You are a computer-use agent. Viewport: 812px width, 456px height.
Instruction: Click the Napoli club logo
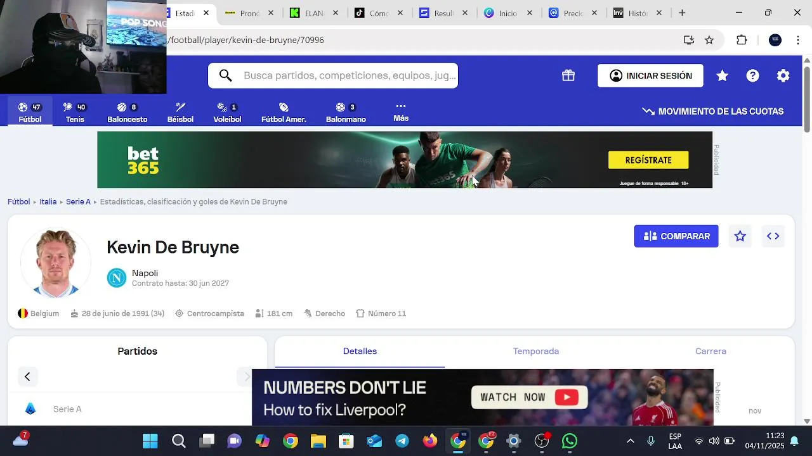pyautogui.click(x=117, y=278)
